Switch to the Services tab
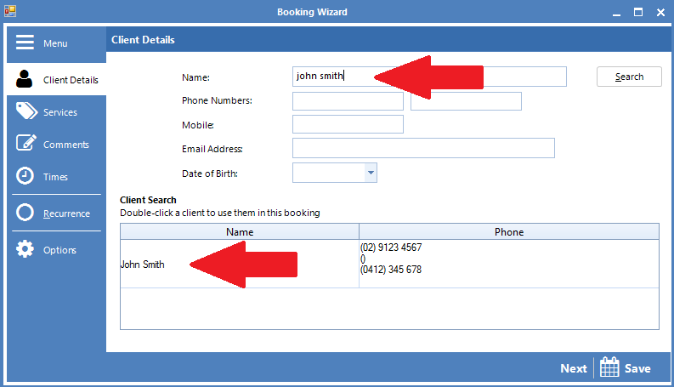 point(59,112)
